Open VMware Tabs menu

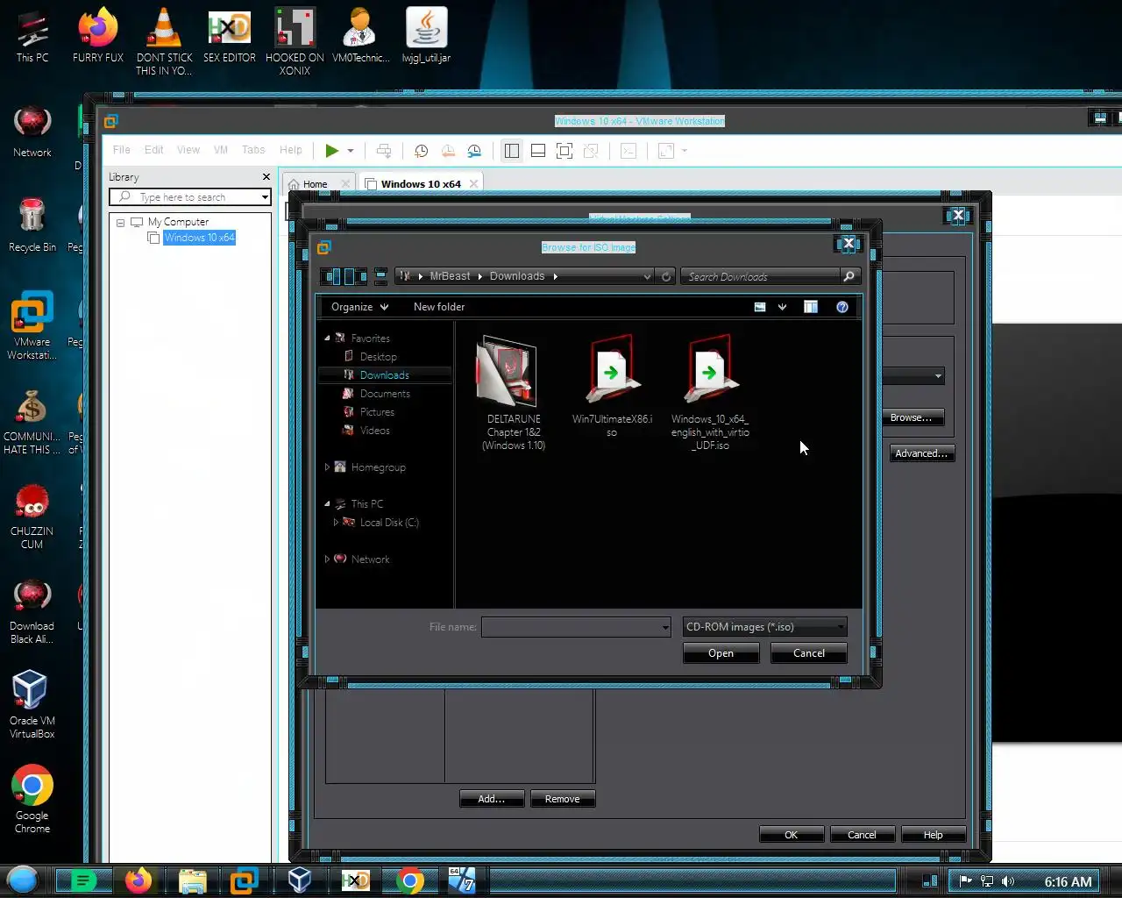(253, 150)
